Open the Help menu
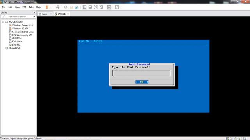 pyautogui.click(x=38, y=7)
